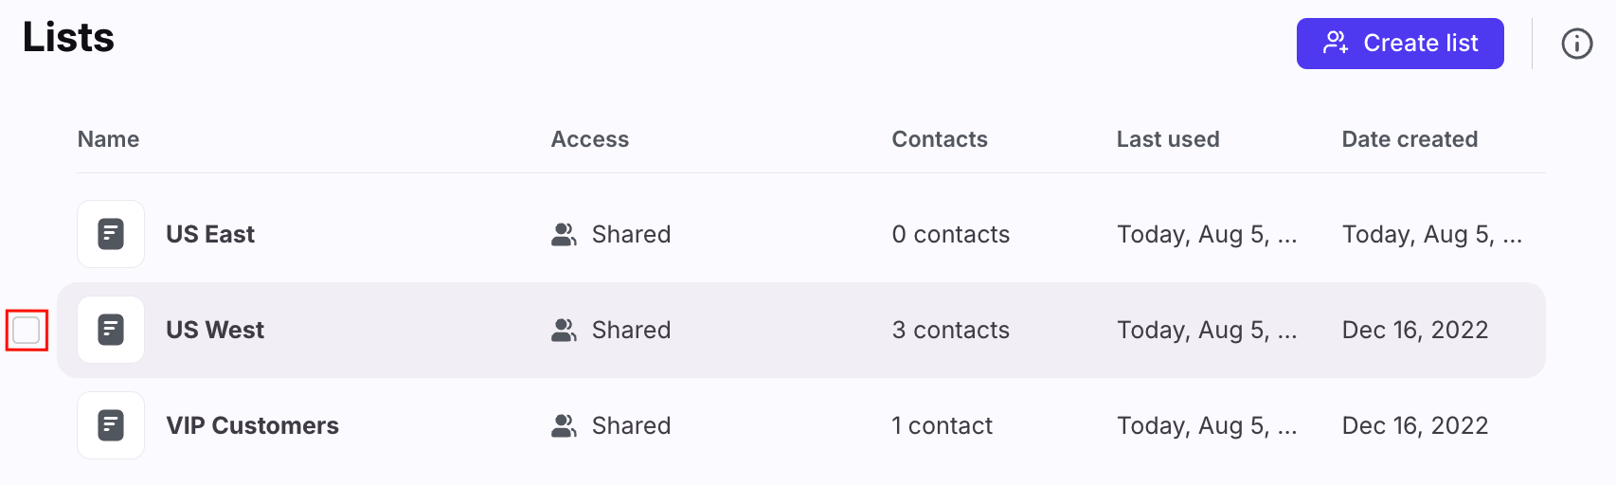The height and width of the screenshot is (485, 1616).
Task: Click the shared people icon for US East
Action: point(564,234)
